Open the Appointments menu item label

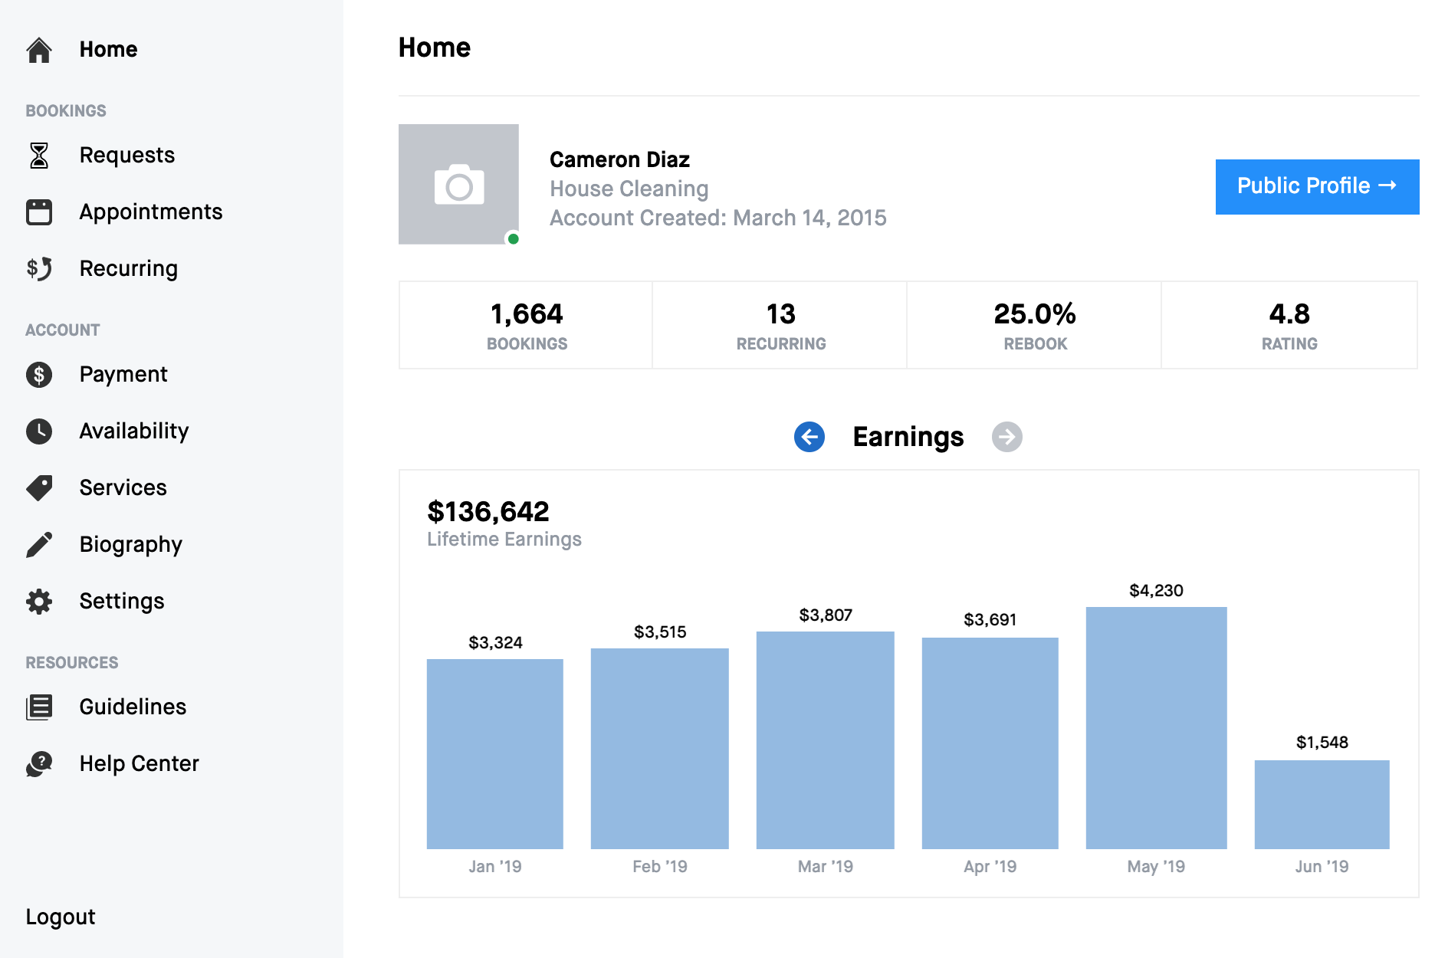point(151,212)
